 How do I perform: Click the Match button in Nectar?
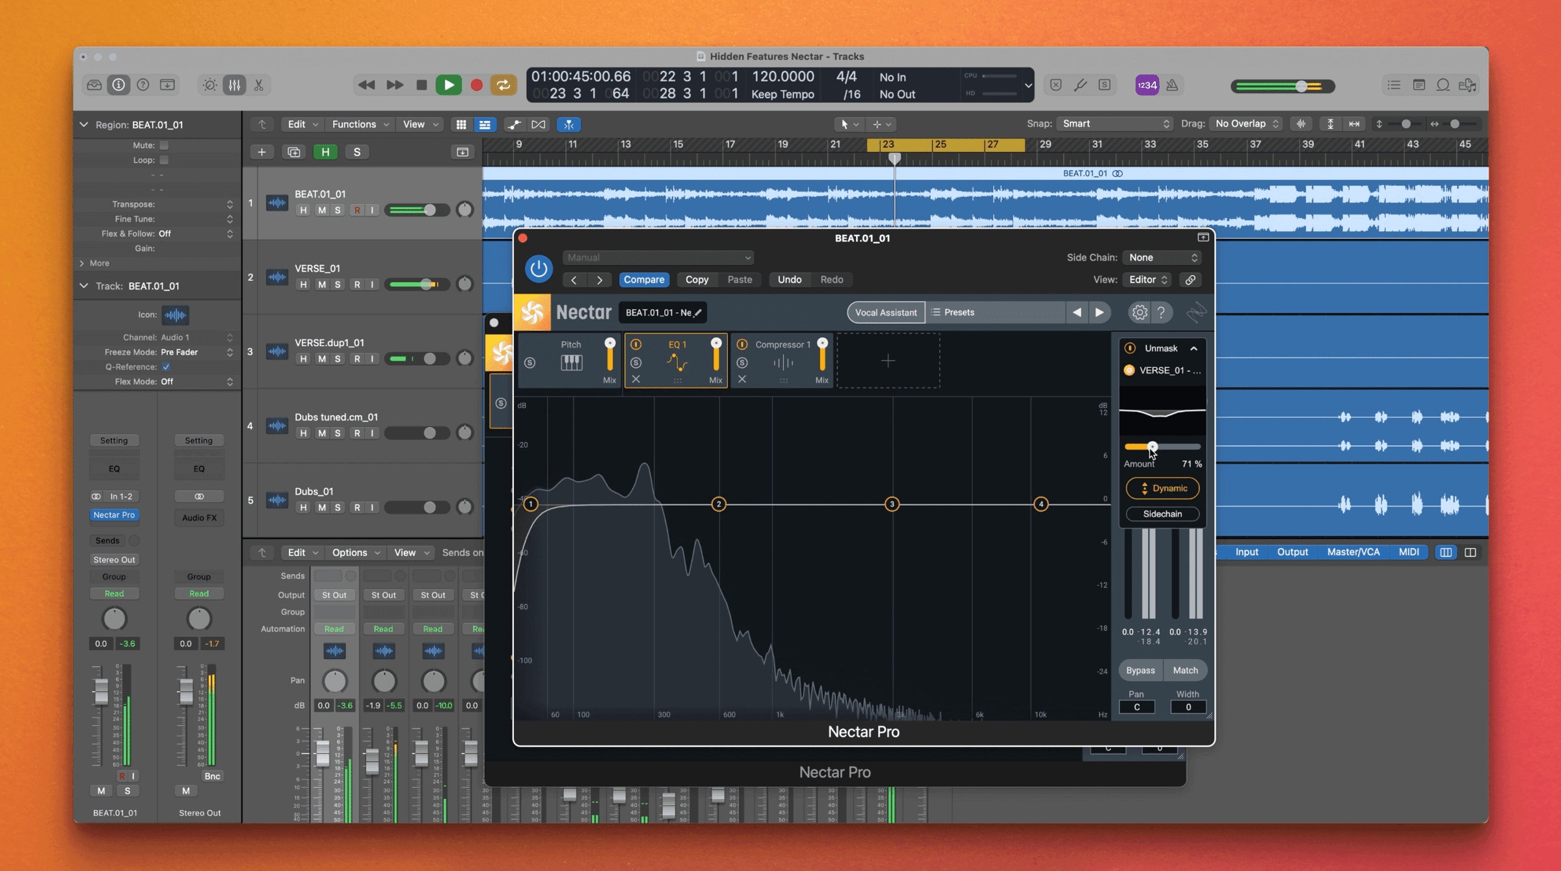(1185, 670)
